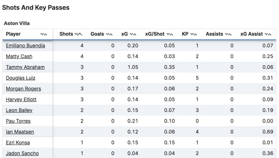Viewport: 279px width, 158px height.
Task: Open Emiliano Buendía player link
Action: [x=25, y=46]
